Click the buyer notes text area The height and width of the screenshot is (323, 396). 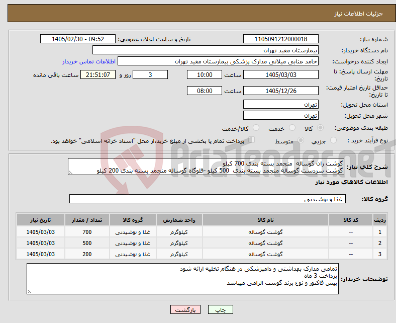pyautogui.click(x=182, y=279)
